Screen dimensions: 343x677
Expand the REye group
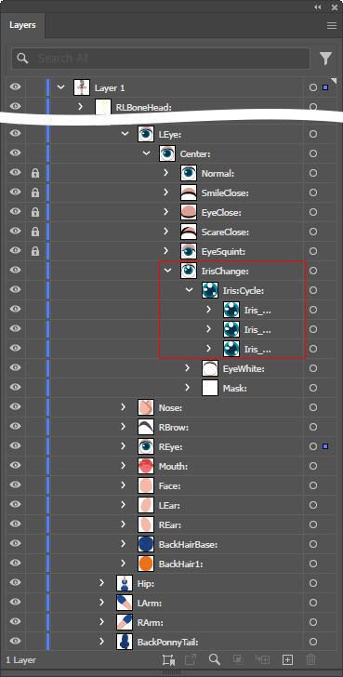[x=123, y=446]
